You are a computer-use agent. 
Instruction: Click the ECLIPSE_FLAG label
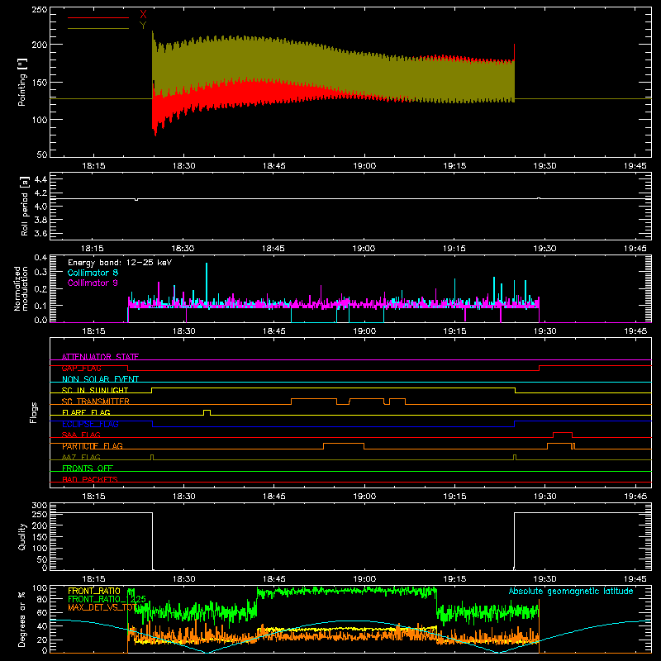[90, 424]
